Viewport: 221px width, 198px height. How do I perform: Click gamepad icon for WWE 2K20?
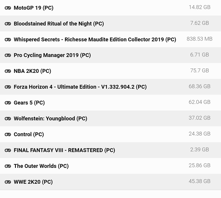pos(8,182)
